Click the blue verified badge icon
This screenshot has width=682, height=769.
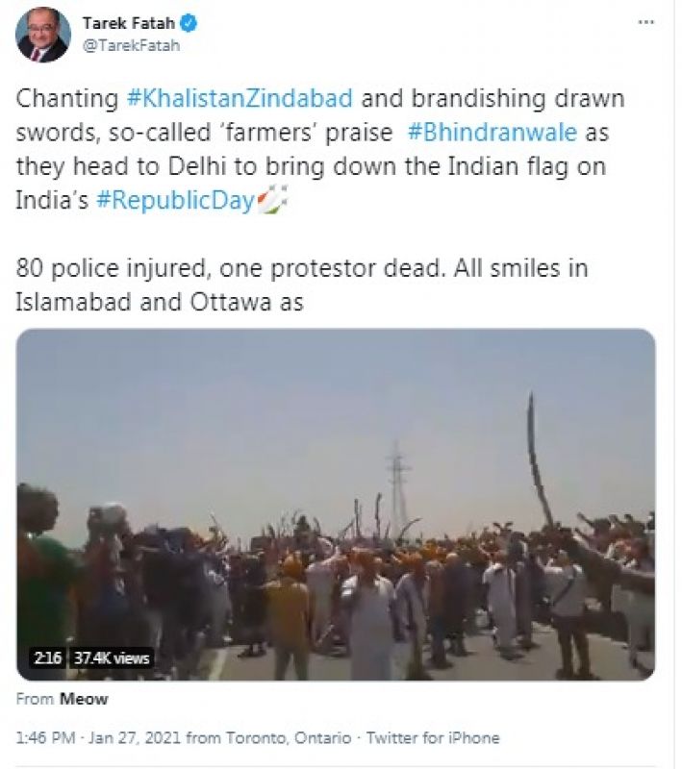[189, 22]
